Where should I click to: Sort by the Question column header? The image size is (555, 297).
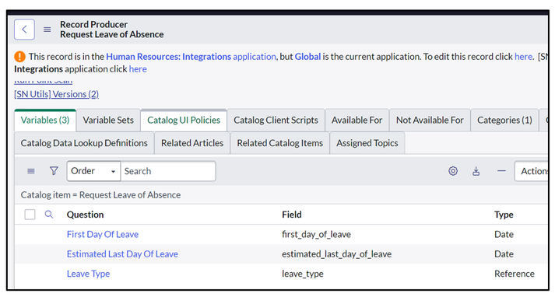86,215
